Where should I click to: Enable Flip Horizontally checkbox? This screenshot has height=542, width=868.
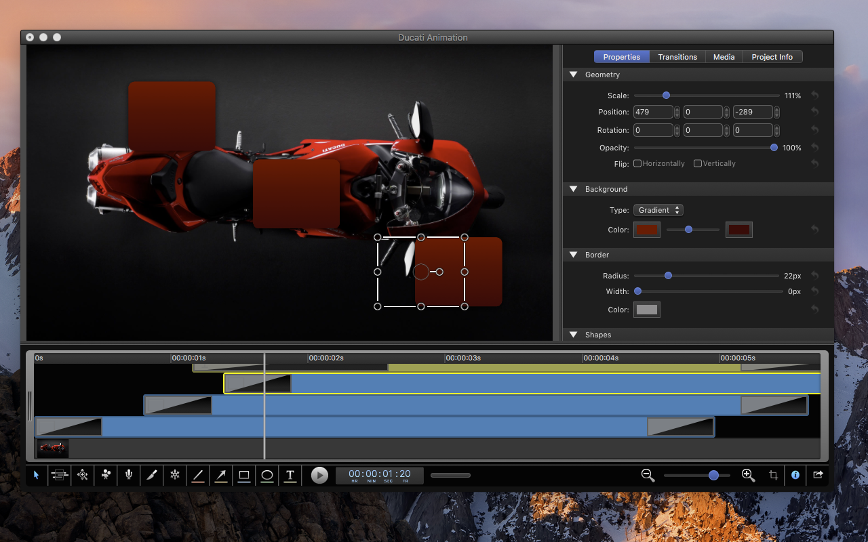pyautogui.click(x=637, y=163)
